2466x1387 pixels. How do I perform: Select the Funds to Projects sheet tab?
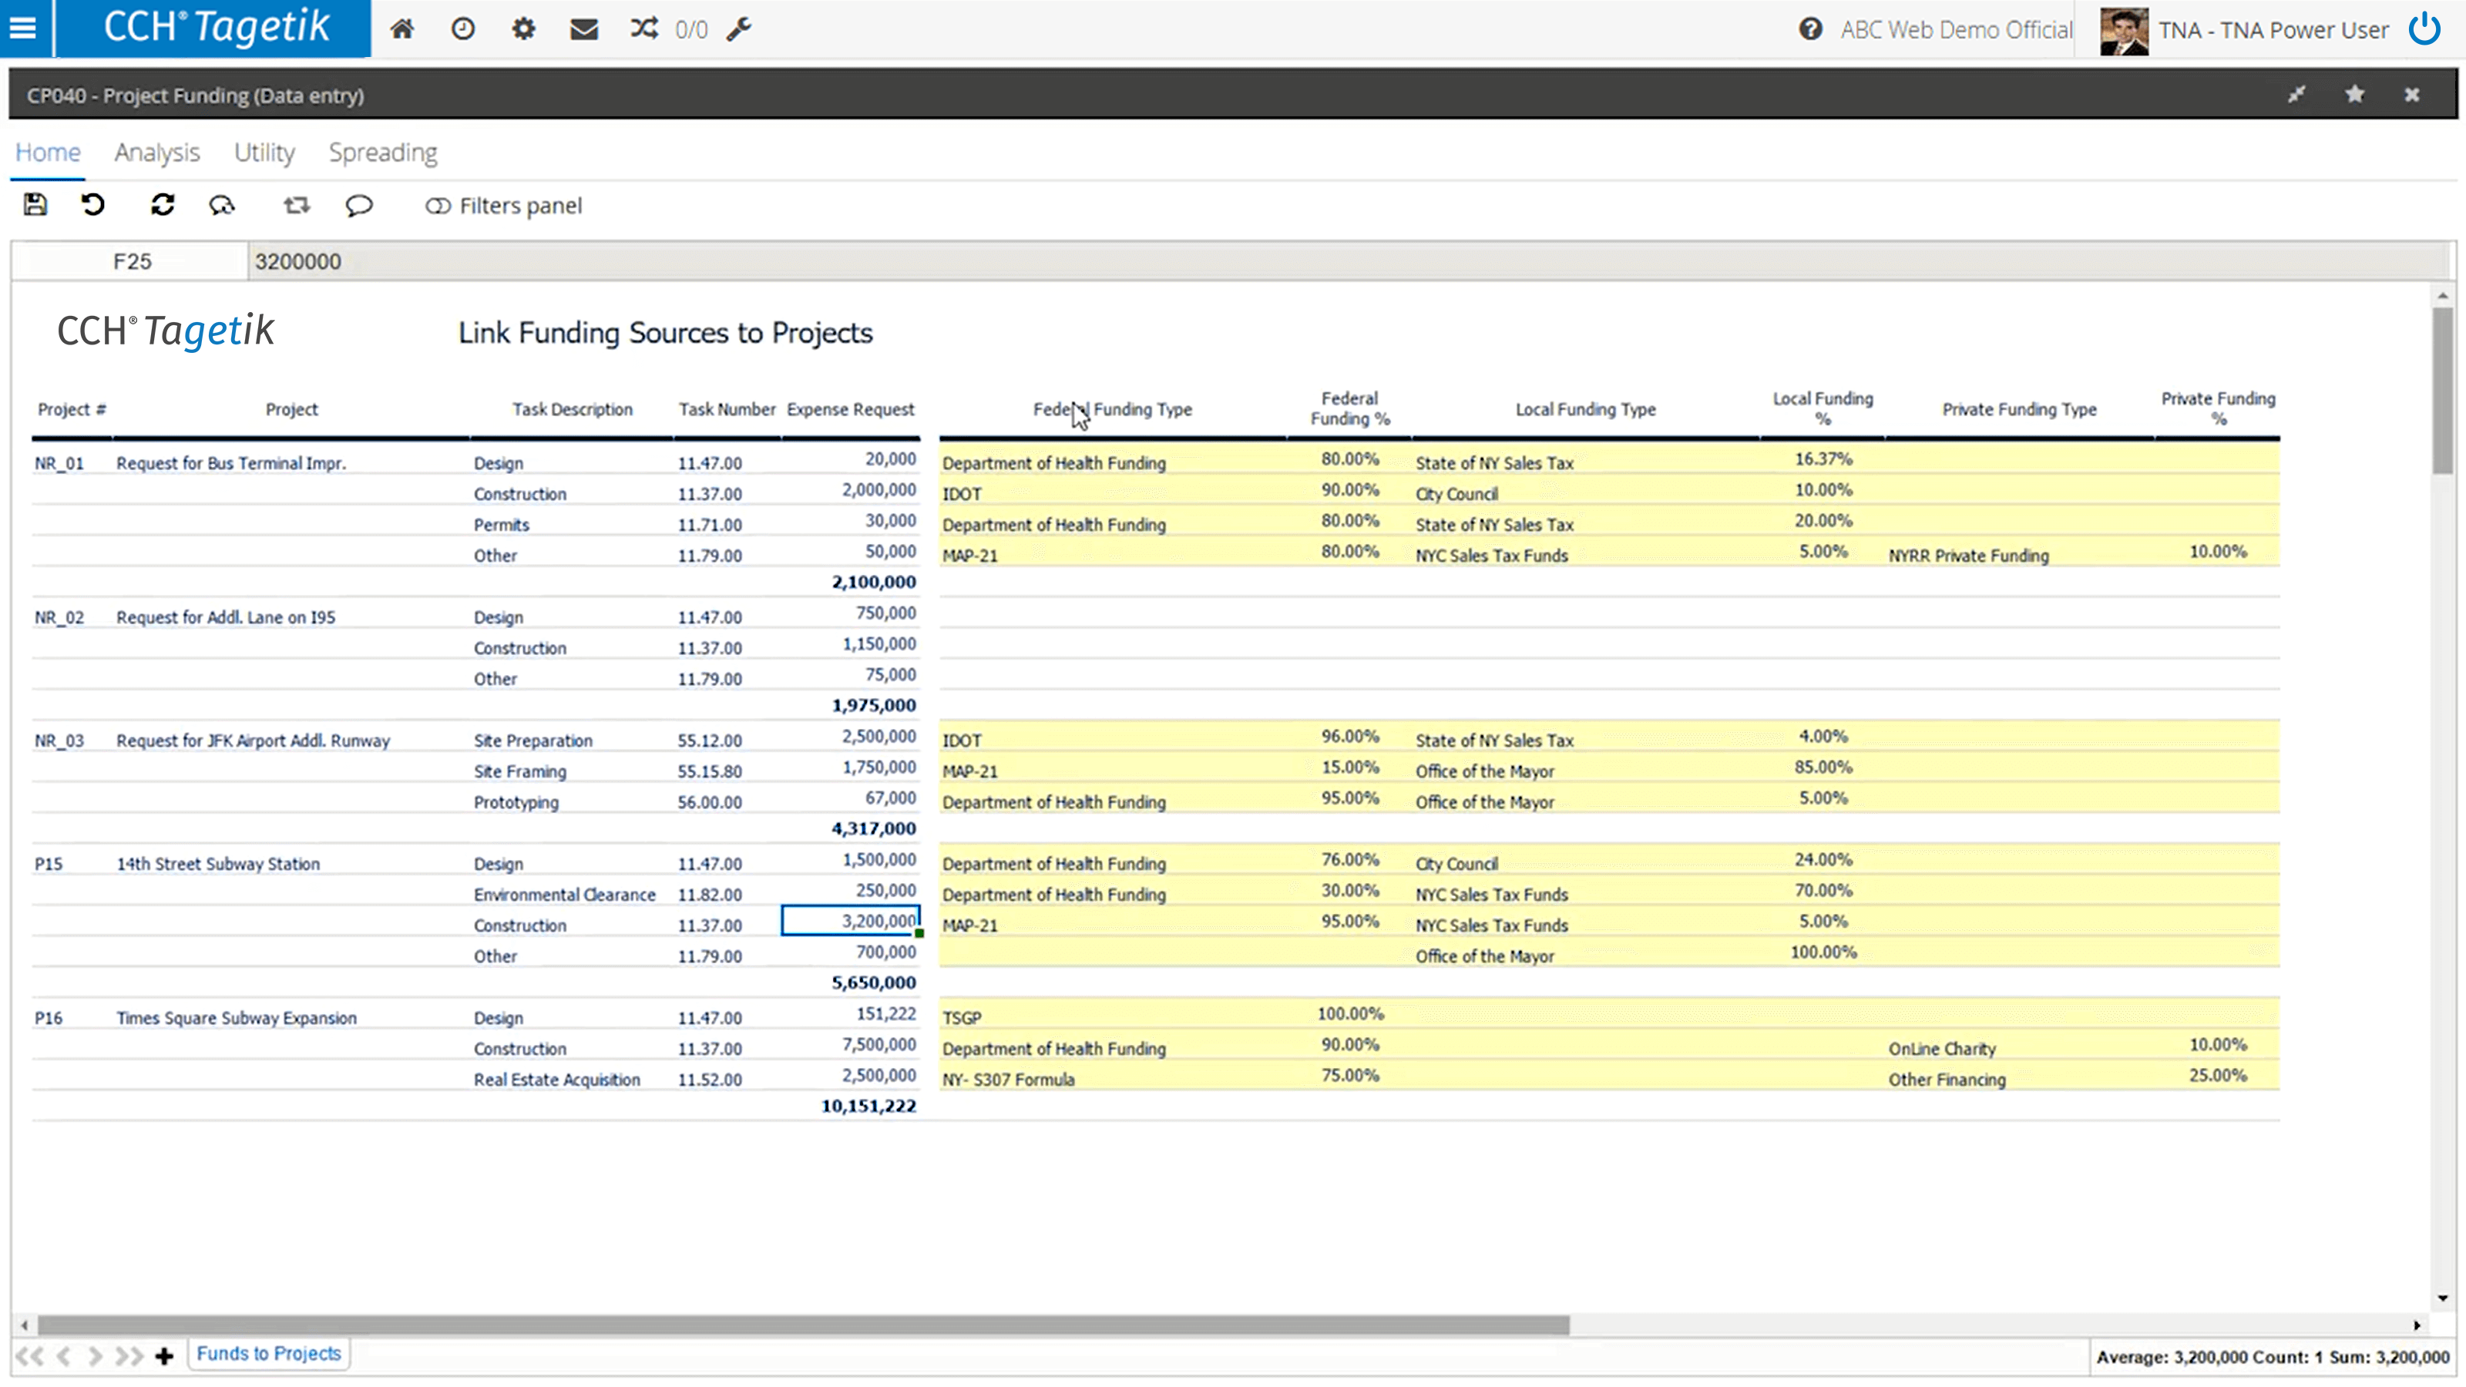pos(269,1354)
